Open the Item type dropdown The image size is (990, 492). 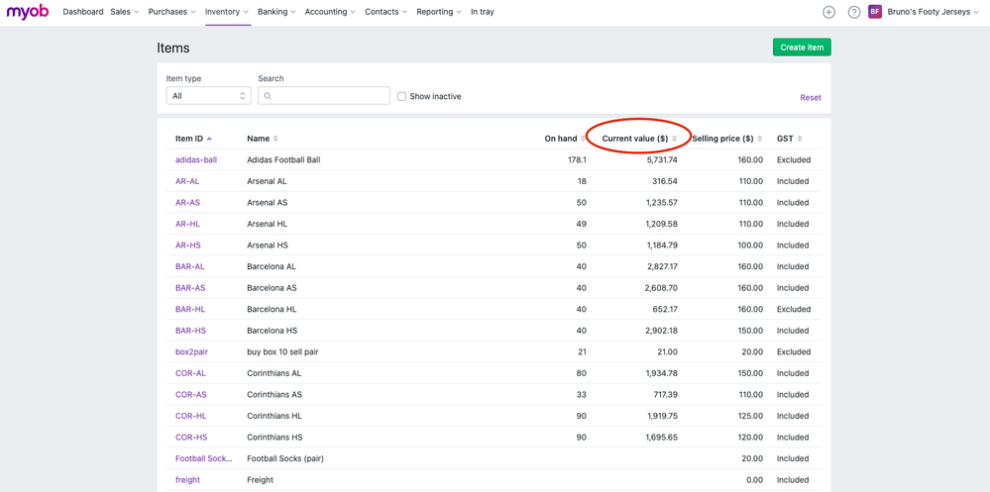[208, 96]
